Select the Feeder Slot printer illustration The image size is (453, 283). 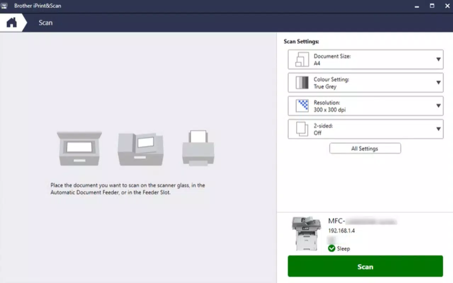coord(198,148)
